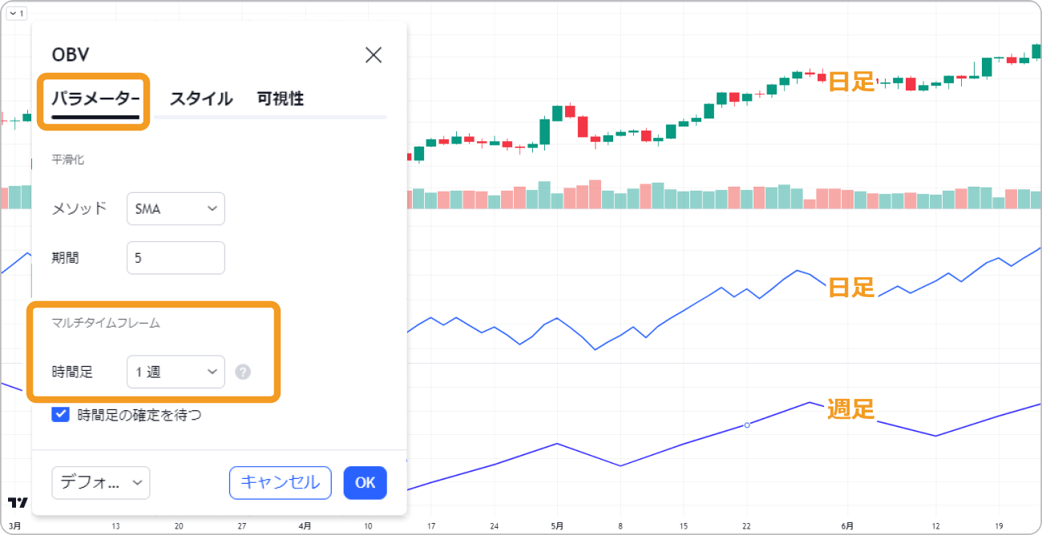Click the 時間足 help question icon

point(244,372)
